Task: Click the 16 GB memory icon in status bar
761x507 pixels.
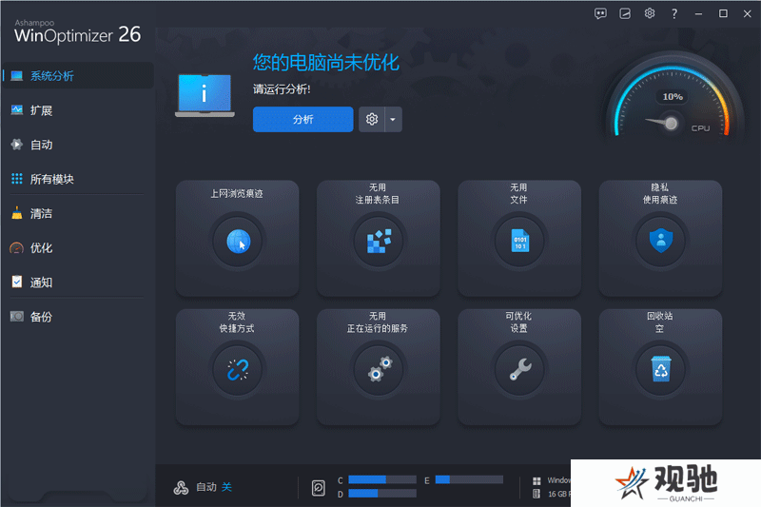Action: tap(537, 494)
